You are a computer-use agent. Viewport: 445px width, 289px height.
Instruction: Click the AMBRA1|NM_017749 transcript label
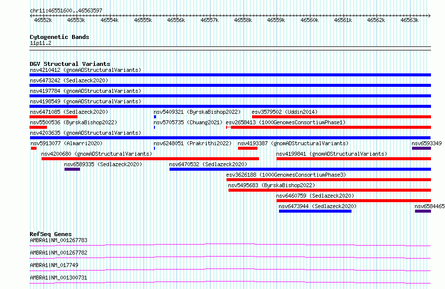click(54, 265)
